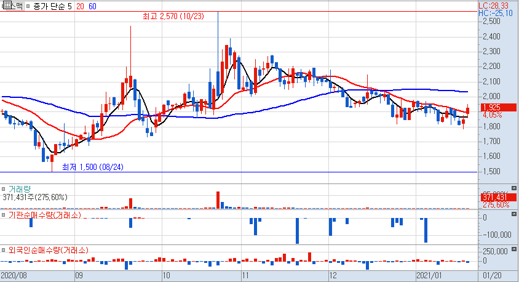Toggle the square marker beside 거래량
519x282 pixels.
[4, 189]
